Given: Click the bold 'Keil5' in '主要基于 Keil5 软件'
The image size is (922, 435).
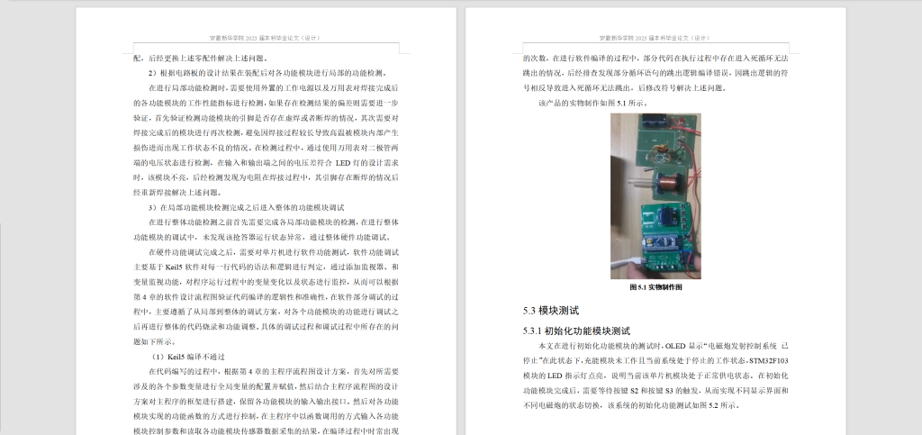Looking at the screenshot, I should [175, 267].
